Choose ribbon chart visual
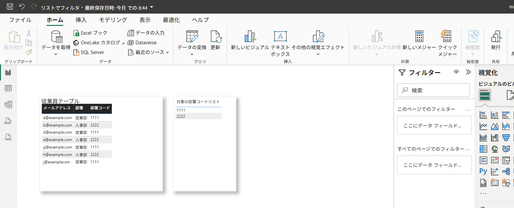Viewport: 514px width, 208px height. point(483,137)
